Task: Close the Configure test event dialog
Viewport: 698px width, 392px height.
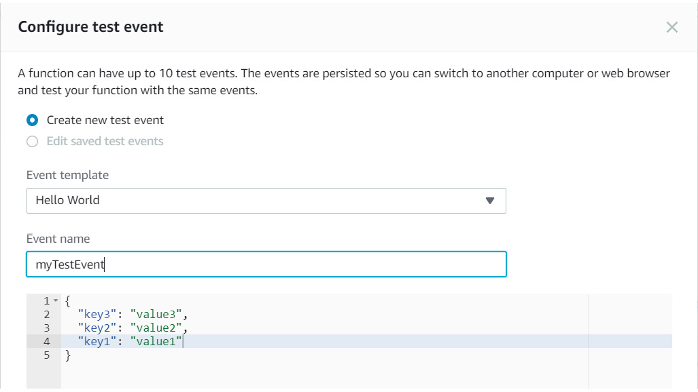Action: click(672, 27)
